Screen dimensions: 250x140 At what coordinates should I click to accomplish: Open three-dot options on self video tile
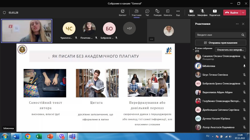152,39
